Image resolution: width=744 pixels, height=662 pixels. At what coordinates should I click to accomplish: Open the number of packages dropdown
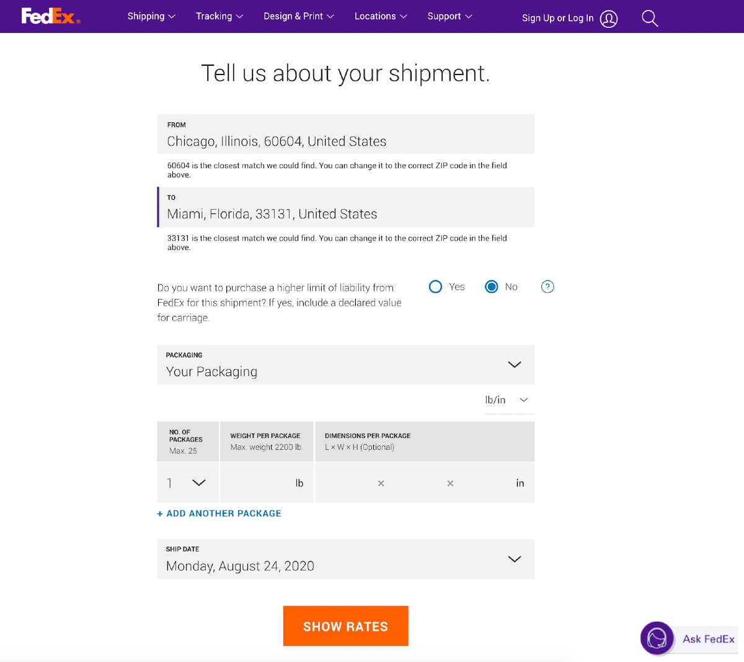[187, 483]
